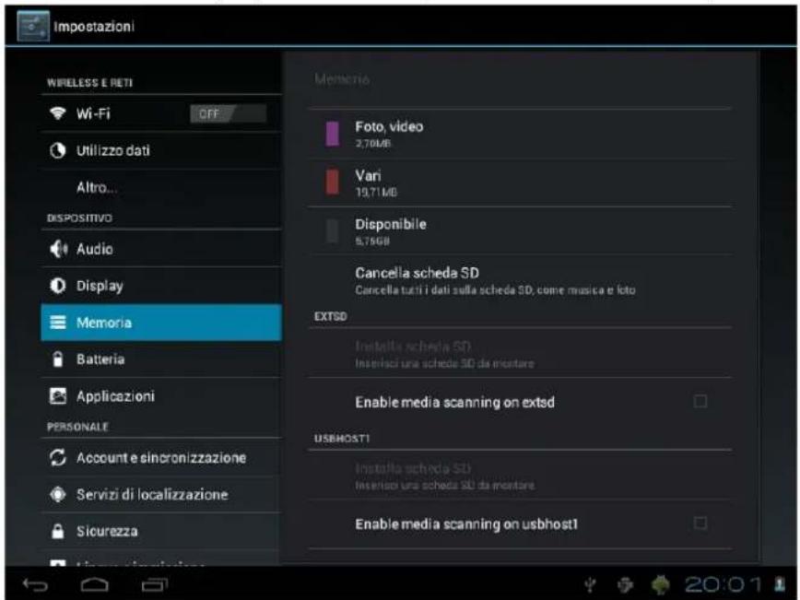Tap Installa scheda SD under EXTSD
800x600 pixels.
[x=521, y=354]
